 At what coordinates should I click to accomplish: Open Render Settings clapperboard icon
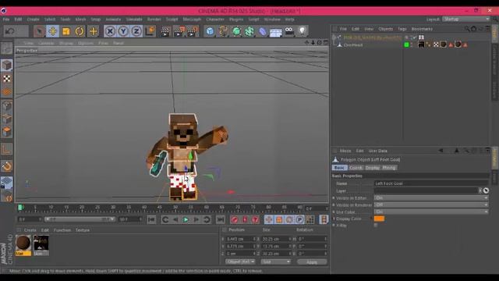tap(193, 31)
